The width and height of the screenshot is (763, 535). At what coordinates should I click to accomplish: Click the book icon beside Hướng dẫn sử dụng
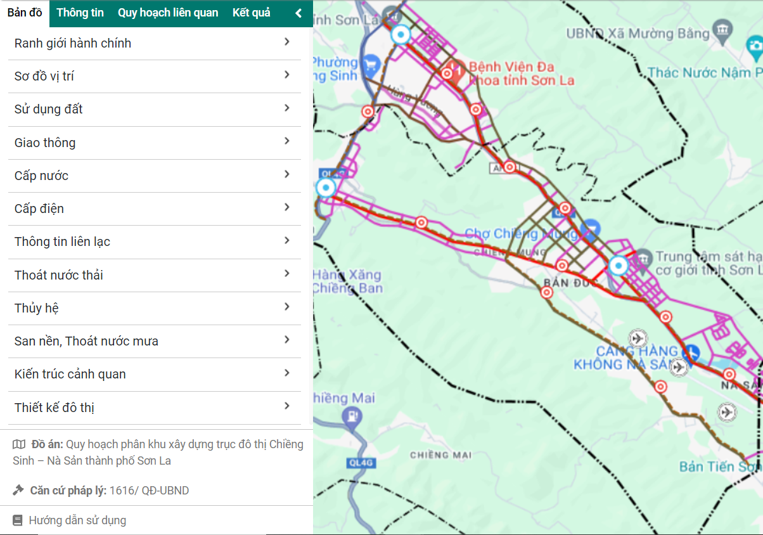click(18, 520)
